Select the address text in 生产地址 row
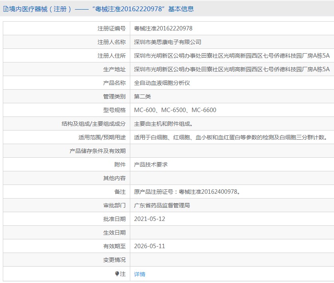Screen dimensions: 334x283 click(x=232, y=69)
